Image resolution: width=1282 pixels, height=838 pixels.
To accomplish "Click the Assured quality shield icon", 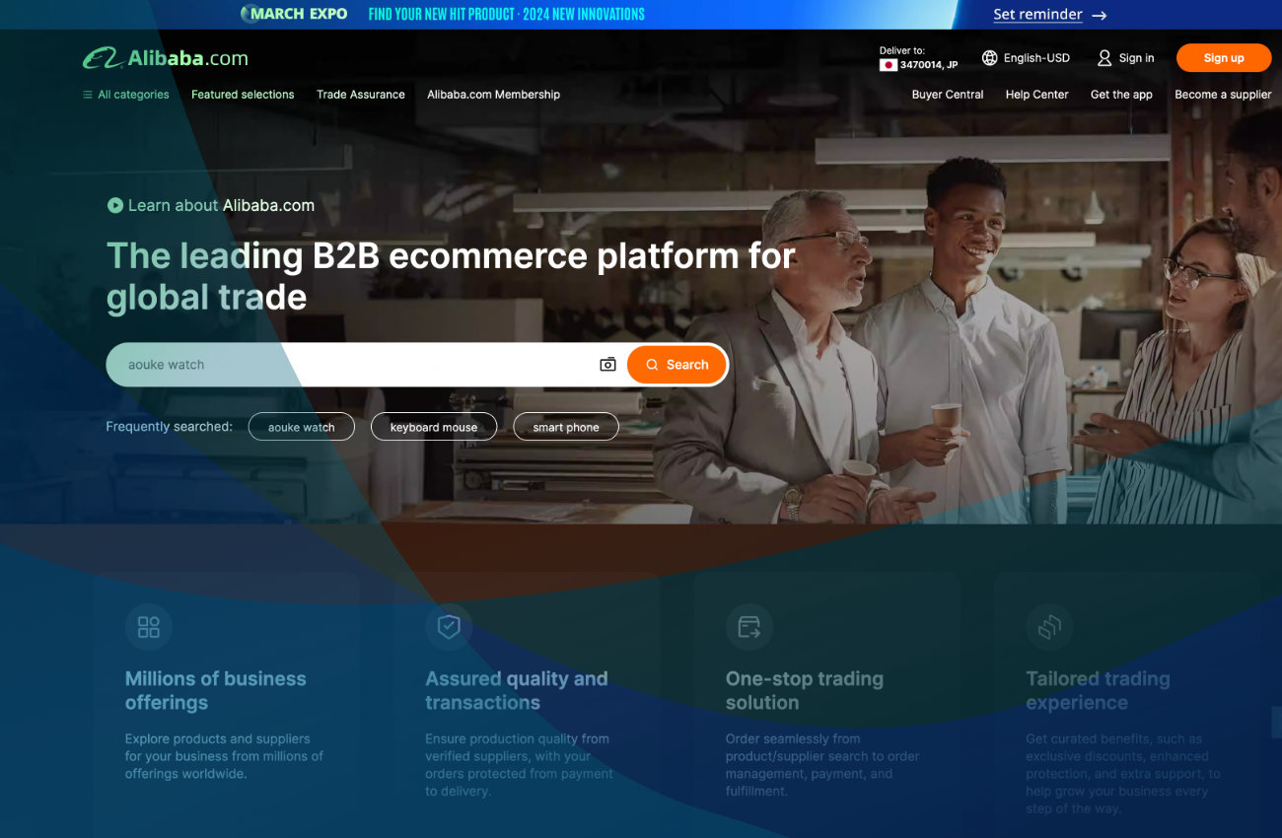I will (x=449, y=627).
